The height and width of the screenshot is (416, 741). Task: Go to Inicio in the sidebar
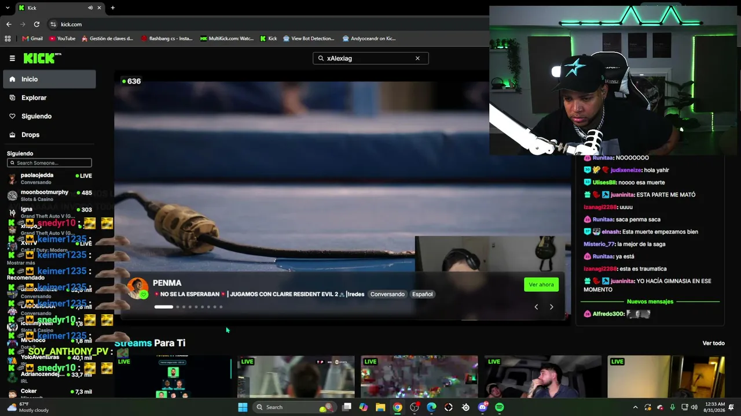(x=49, y=79)
